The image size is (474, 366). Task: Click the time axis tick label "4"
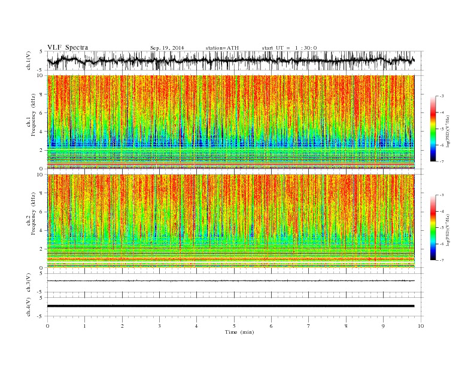197,326
